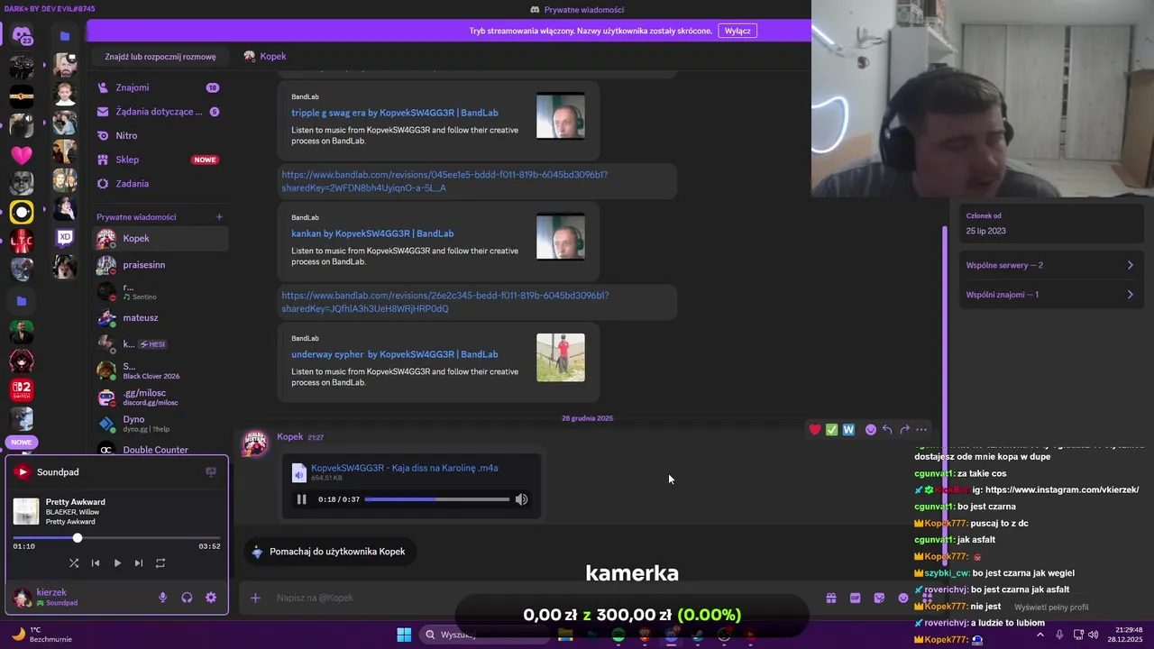Open the add reaction emoji picker

point(871,430)
